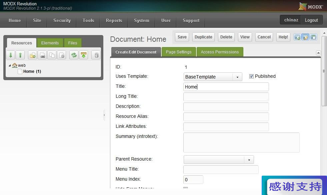The image size is (327, 195).
Task: Switch to the Page Settings tab
Action: point(179,52)
